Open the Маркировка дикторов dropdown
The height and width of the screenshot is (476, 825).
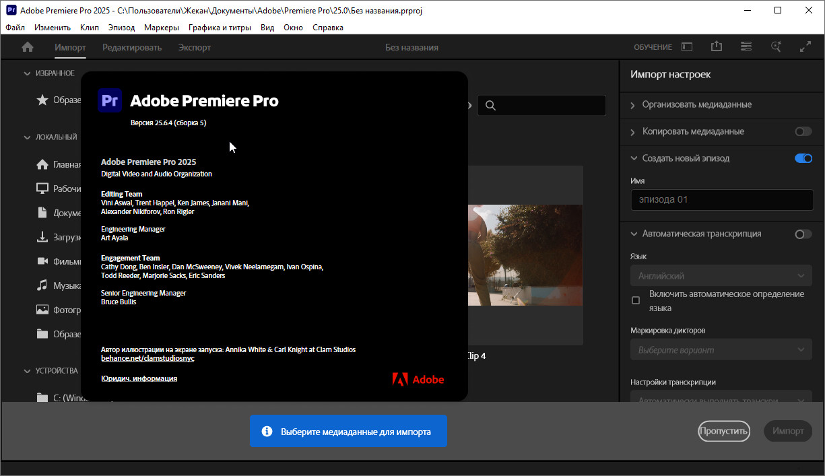[x=721, y=350]
